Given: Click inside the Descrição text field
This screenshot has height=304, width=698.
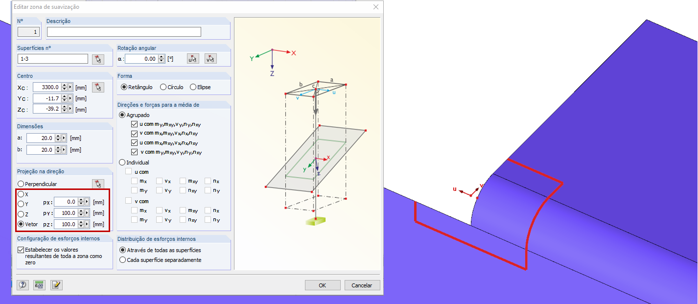Looking at the screenshot, I should (x=122, y=31).
